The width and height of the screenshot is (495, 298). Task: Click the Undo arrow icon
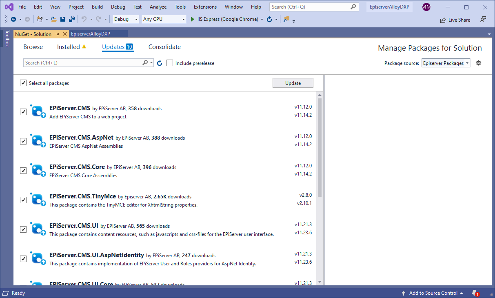pos(84,19)
